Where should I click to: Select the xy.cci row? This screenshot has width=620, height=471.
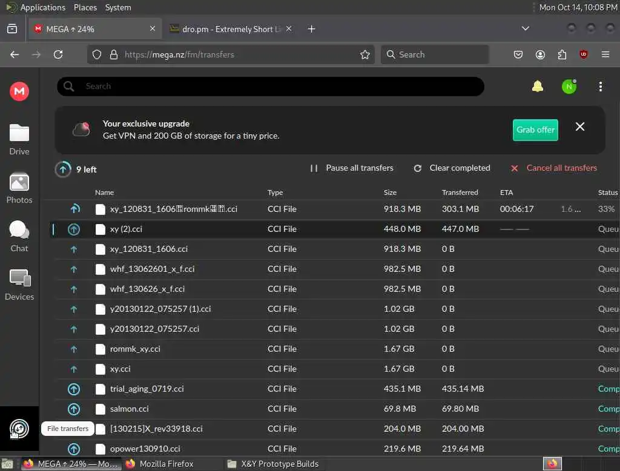tap(336, 369)
